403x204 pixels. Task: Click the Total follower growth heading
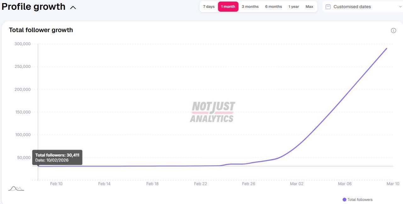(x=41, y=30)
